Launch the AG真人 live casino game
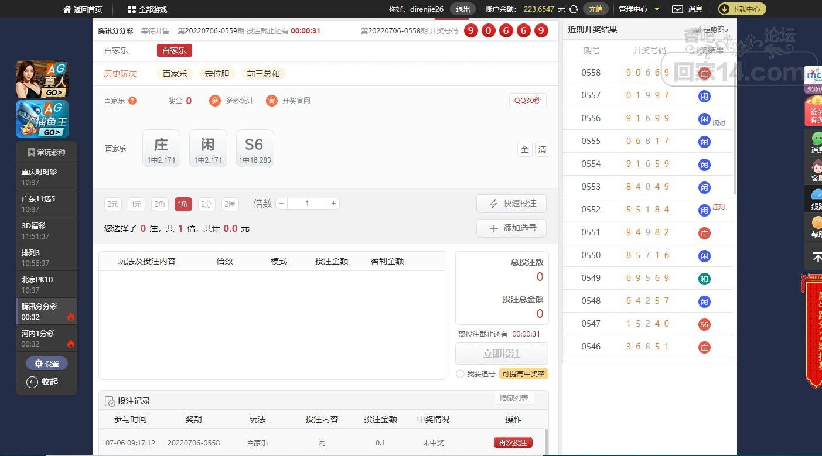The width and height of the screenshot is (822, 456). (x=42, y=79)
